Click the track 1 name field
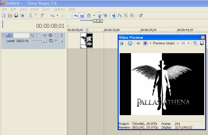The height and width of the screenshot is (135, 208). coord(21,35)
